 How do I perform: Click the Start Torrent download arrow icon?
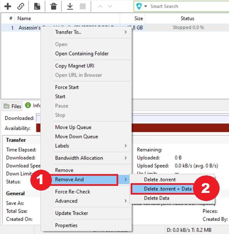point(70,6)
